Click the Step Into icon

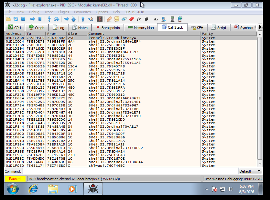49,19
